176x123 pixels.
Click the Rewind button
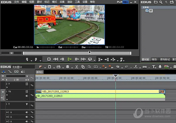point(55,59)
